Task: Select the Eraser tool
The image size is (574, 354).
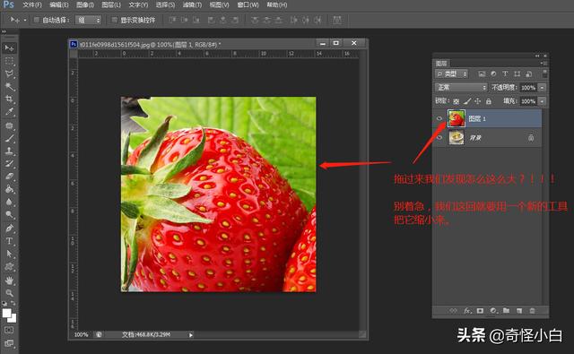Action: point(9,177)
